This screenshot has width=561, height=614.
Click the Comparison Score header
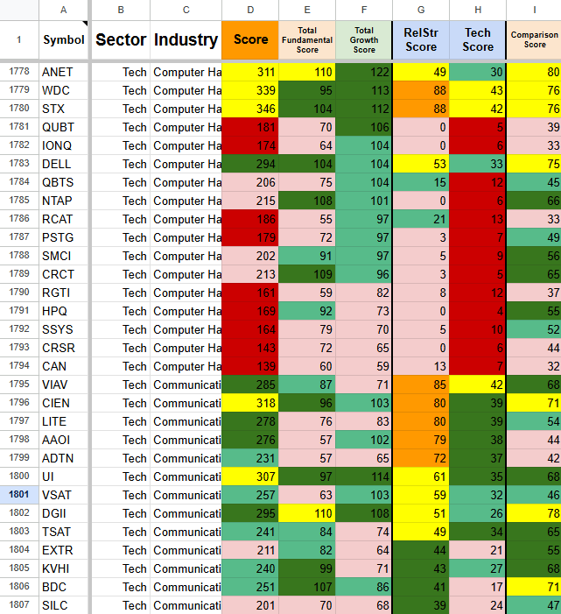coord(534,40)
